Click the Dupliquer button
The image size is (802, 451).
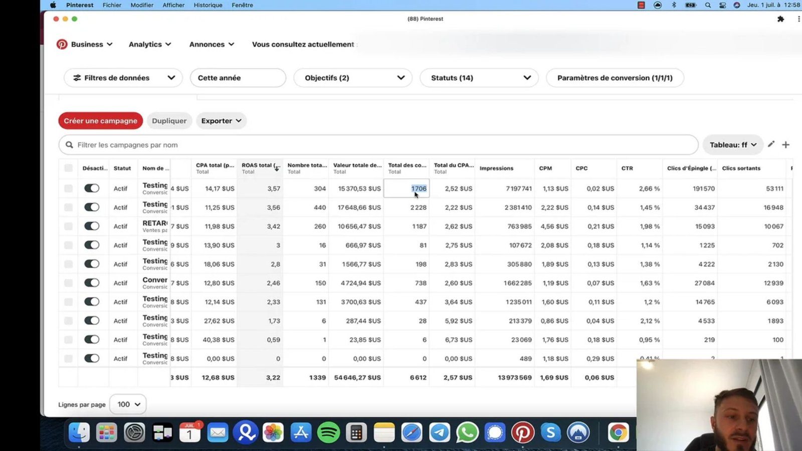pyautogui.click(x=169, y=121)
